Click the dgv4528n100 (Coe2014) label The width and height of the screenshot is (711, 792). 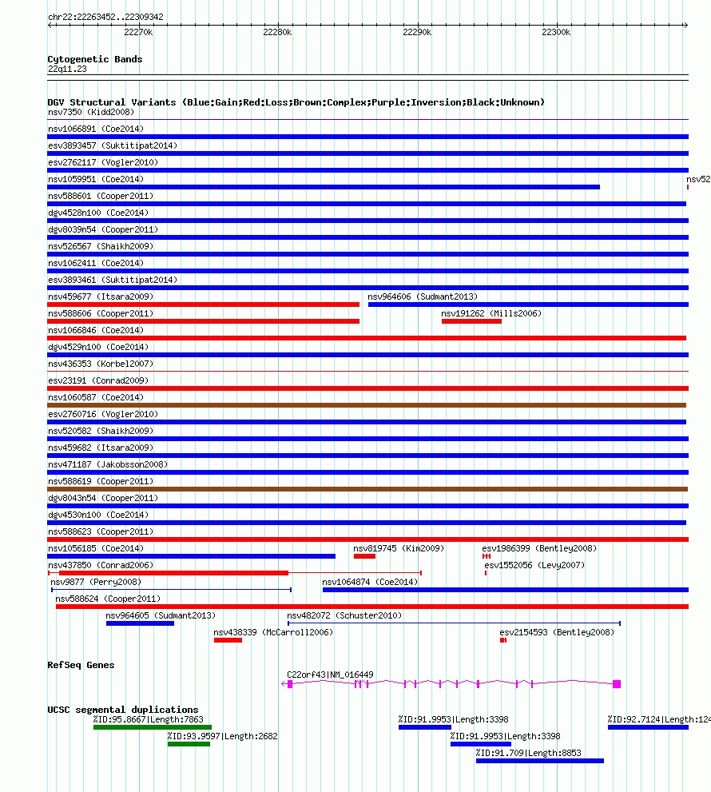click(x=98, y=213)
